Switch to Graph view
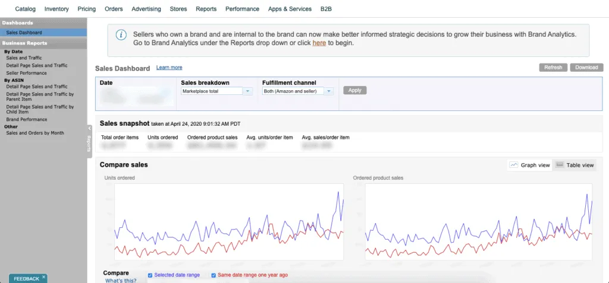609x283 pixels. coord(529,165)
